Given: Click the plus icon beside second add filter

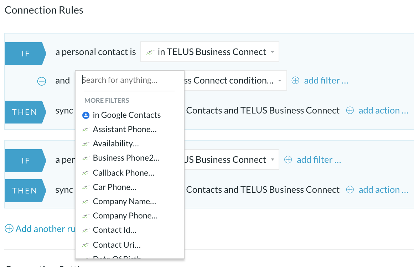Looking at the screenshot, I should point(288,160).
